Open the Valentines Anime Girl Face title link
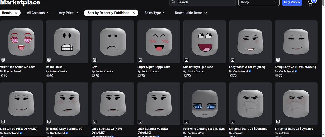325x137 pixels. pyautogui.click(x=18, y=67)
